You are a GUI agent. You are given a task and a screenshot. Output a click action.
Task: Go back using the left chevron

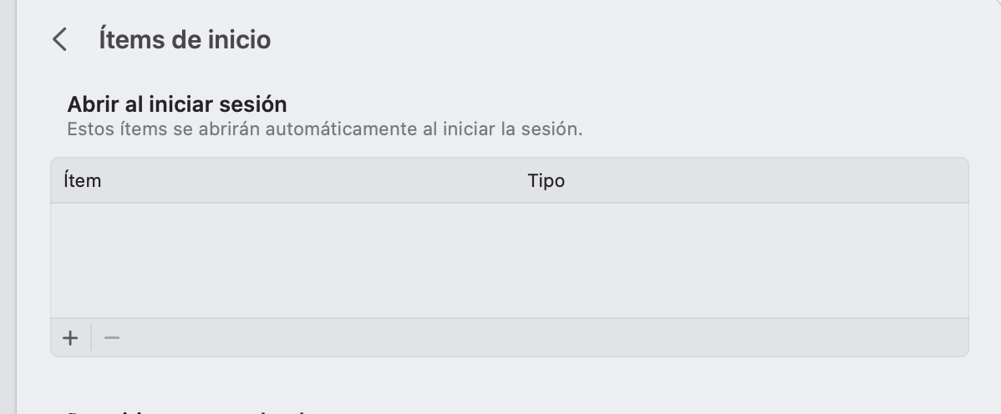59,39
